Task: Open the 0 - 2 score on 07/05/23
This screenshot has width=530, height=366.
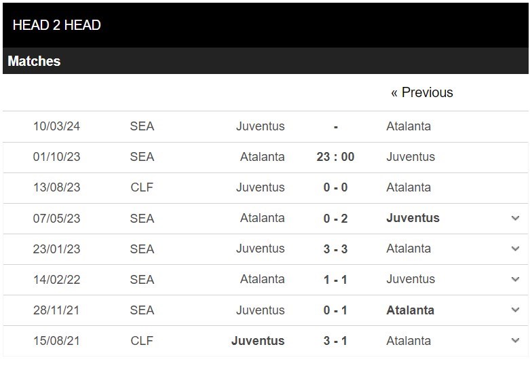Action: coord(335,218)
